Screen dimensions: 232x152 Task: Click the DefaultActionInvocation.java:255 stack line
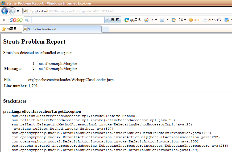105,142
